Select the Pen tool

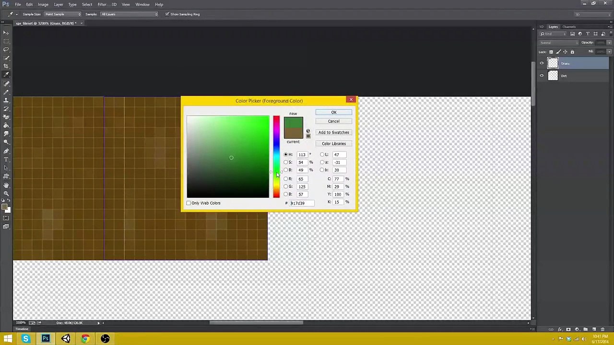pyautogui.click(x=6, y=151)
